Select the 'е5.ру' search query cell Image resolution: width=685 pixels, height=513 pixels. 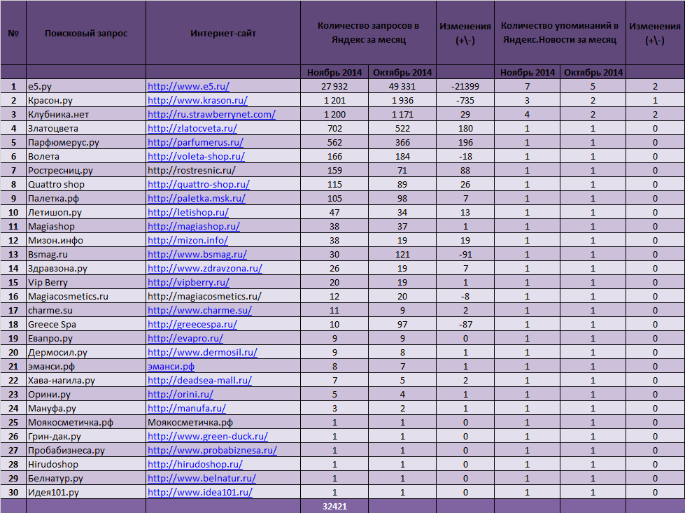click(x=86, y=87)
